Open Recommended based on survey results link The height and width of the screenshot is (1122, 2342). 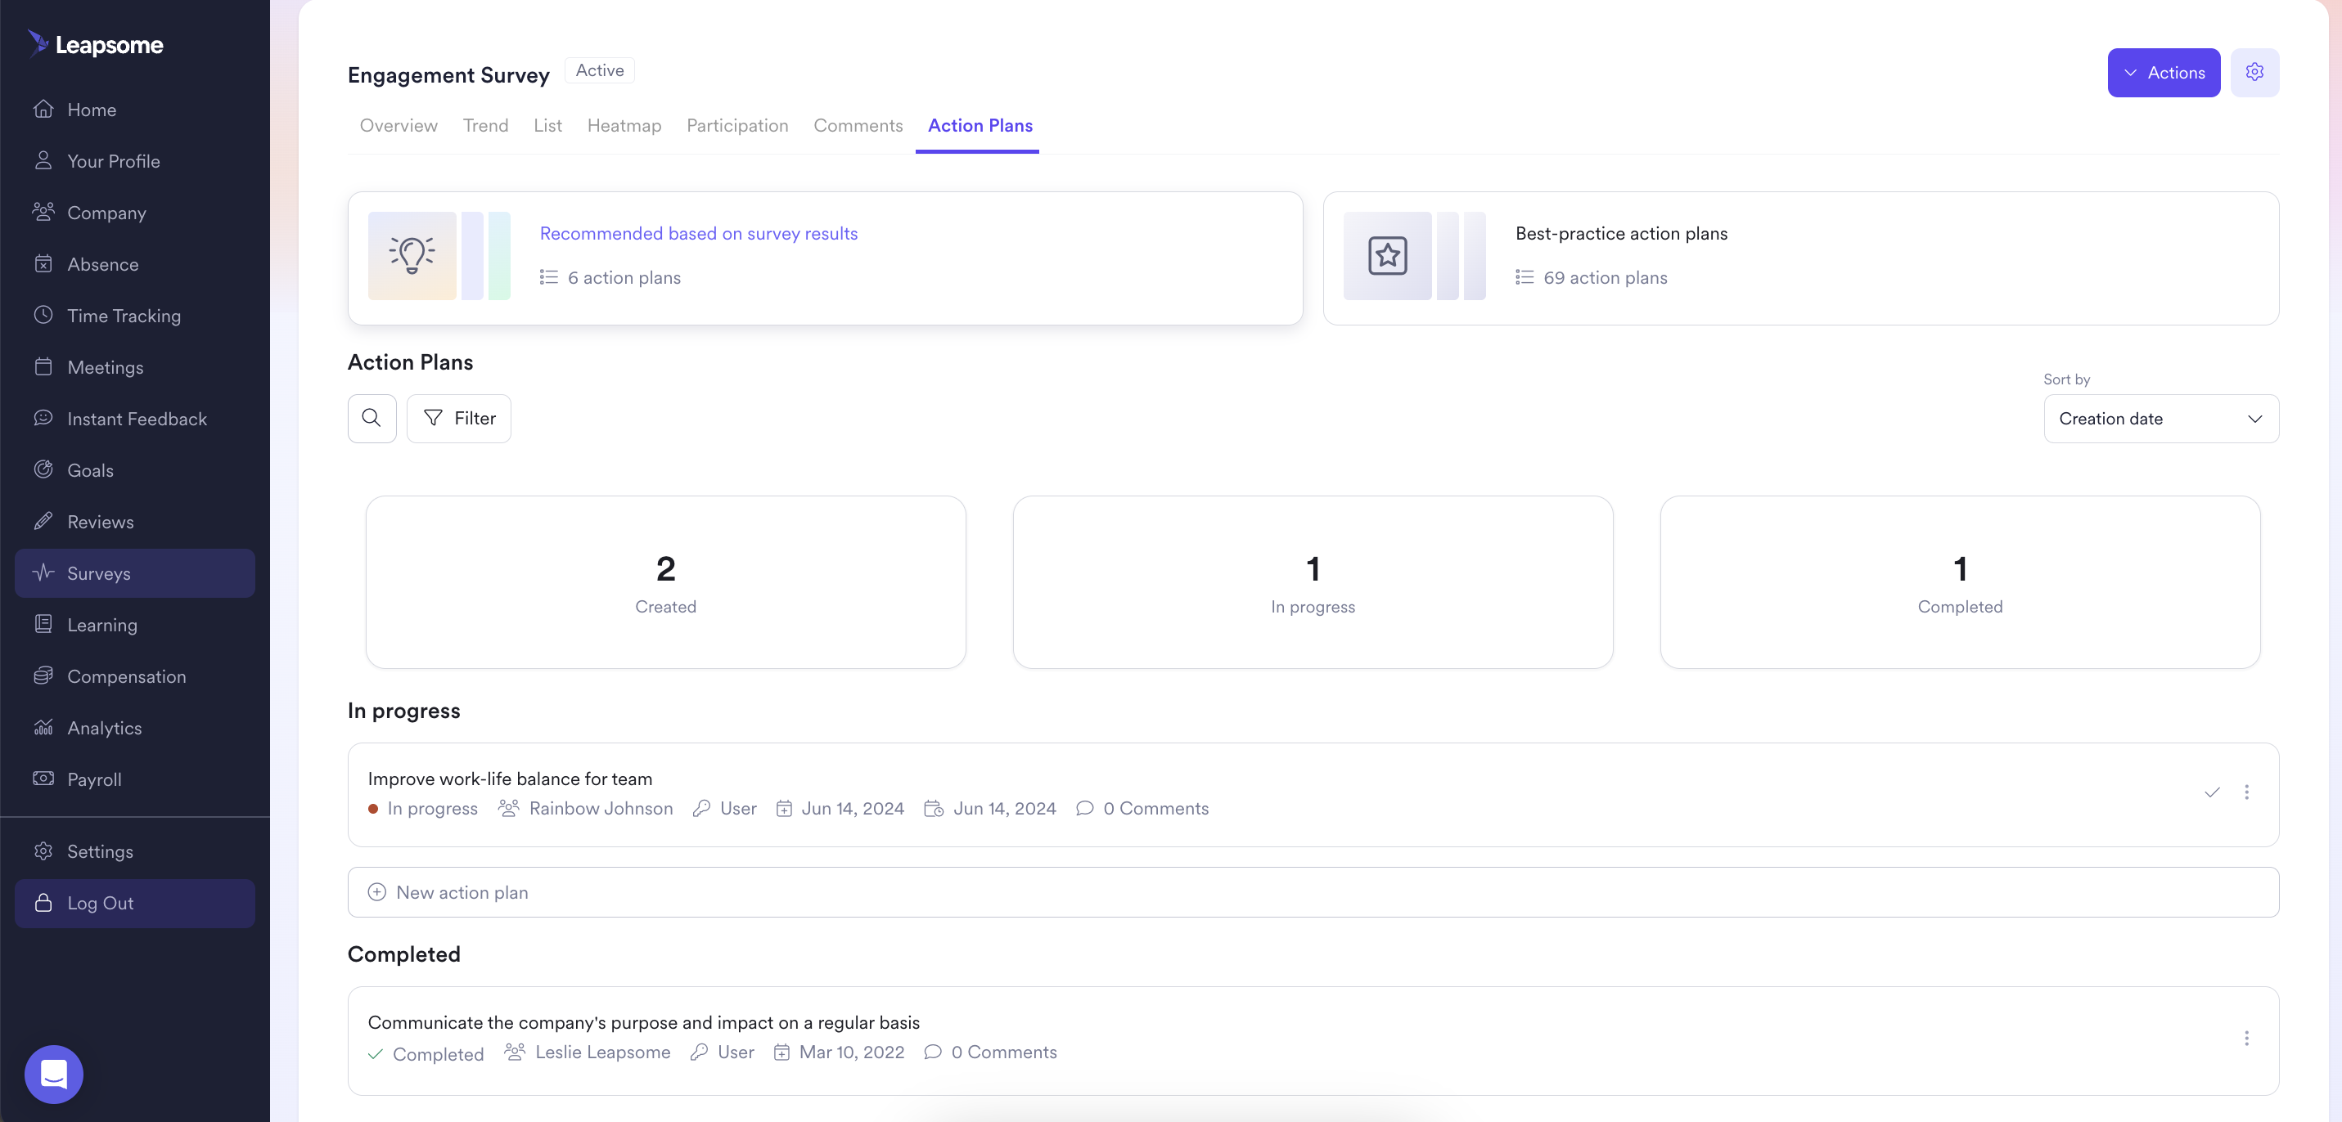[698, 234]
